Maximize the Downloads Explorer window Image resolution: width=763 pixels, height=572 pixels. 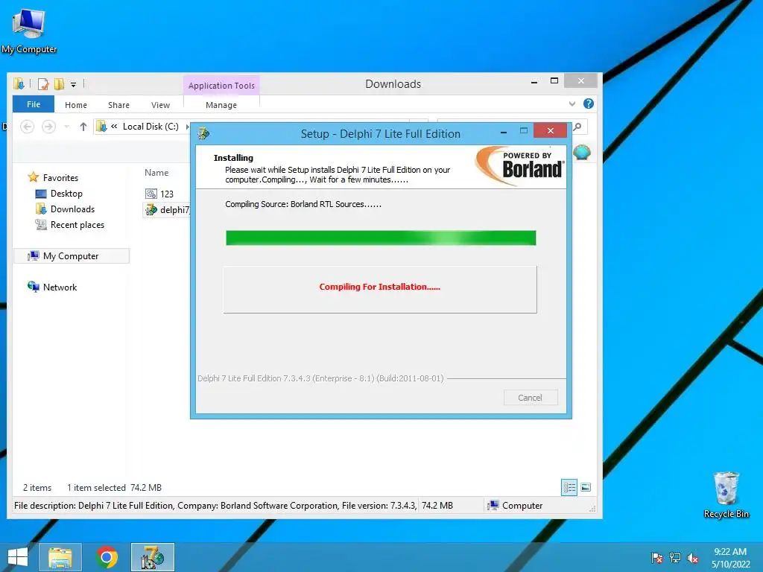[x=554, y=81]
